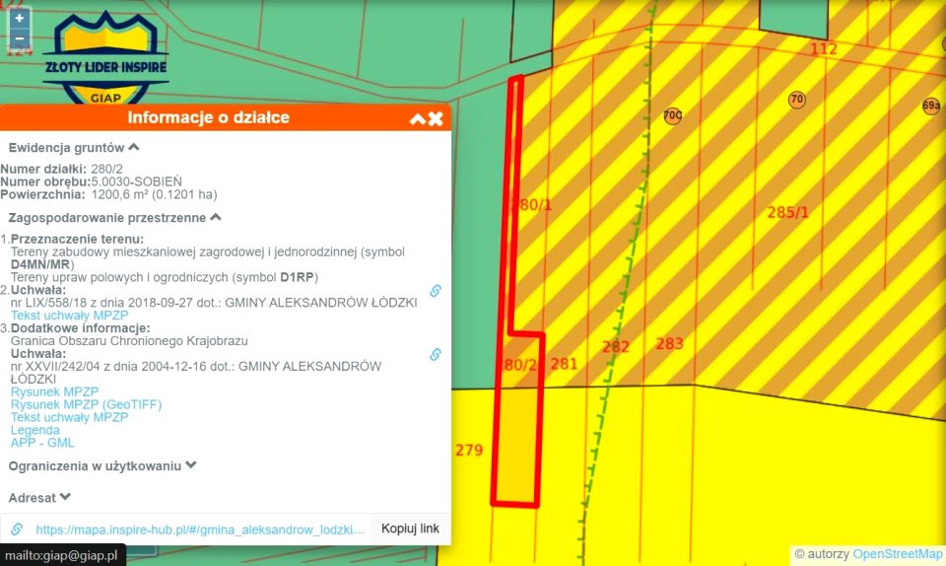Click the OpenStreetMap attribution link
The width and height of the screenshot is (946, 566).
pos(897,554)
